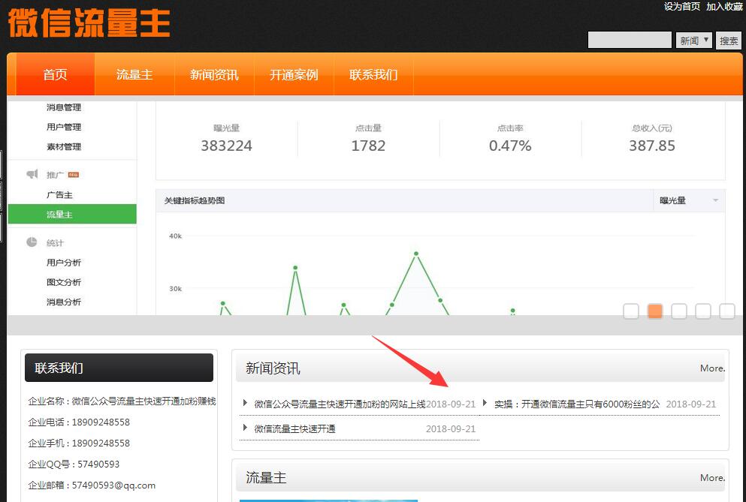The image size is (746, 502).
Task: Click the 企业电话：18909248558 line
Action: (79, 422)
